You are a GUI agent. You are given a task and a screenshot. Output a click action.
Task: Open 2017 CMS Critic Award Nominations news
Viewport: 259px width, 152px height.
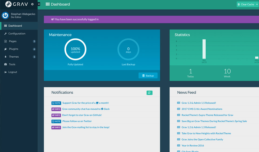click(202, 109)
